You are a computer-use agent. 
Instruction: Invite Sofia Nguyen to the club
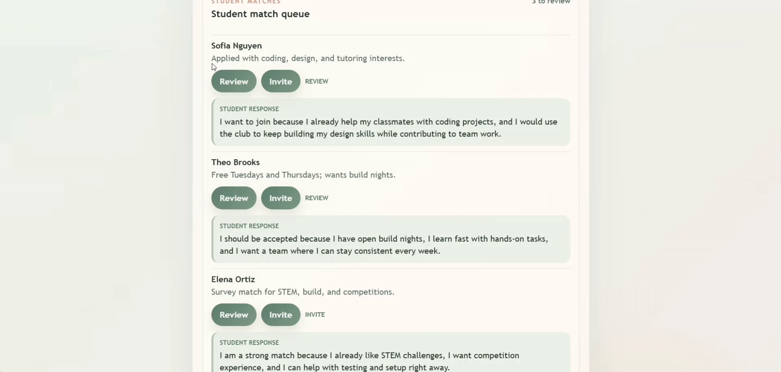pos(281,81)
